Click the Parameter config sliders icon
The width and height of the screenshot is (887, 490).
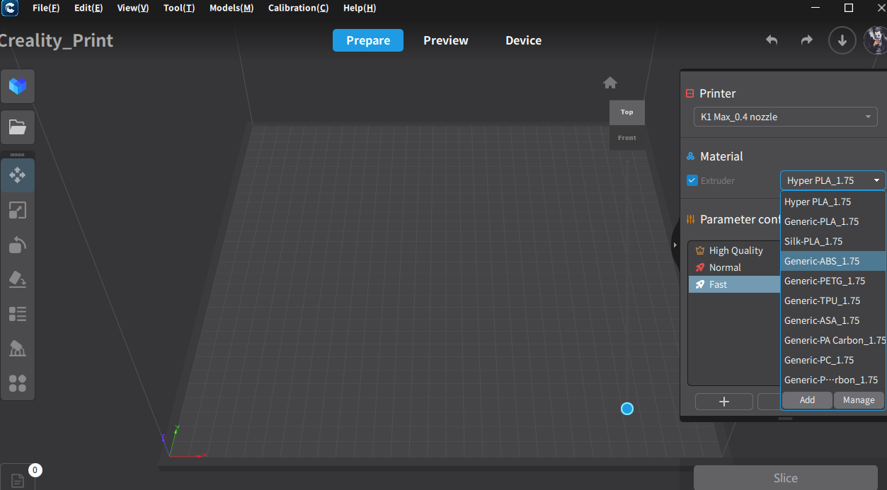pyautogui.click(x=690, y=219)
